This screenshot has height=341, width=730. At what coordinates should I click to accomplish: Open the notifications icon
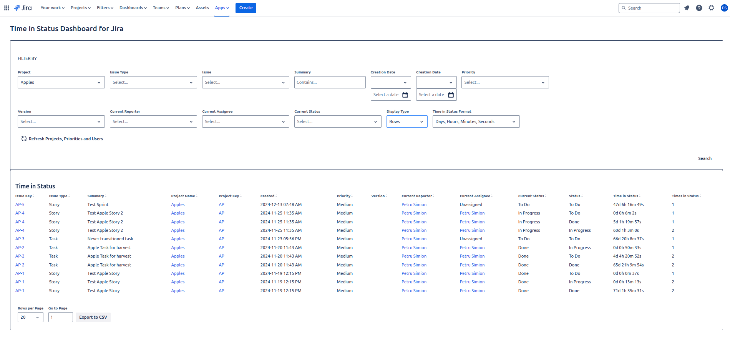point(687,8)
